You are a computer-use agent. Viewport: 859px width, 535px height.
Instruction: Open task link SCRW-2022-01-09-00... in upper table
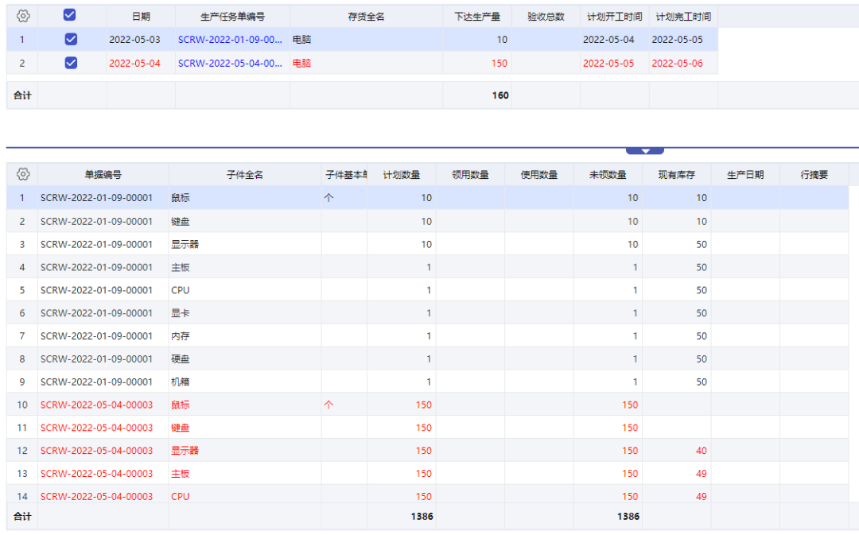(230, 40)
